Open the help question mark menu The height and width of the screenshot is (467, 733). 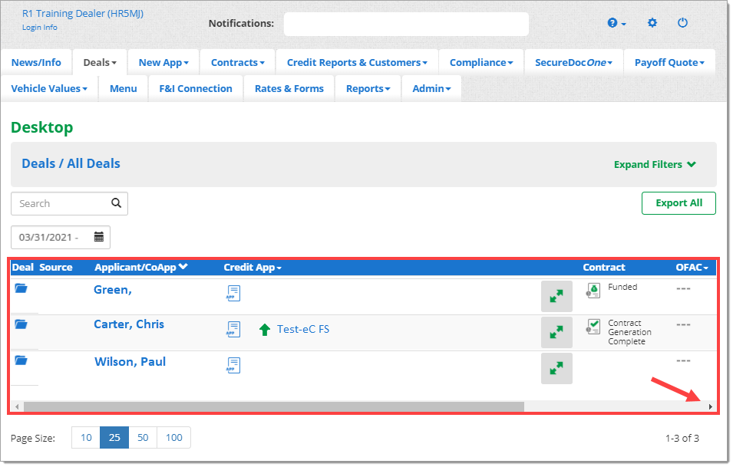pos(616,23)
